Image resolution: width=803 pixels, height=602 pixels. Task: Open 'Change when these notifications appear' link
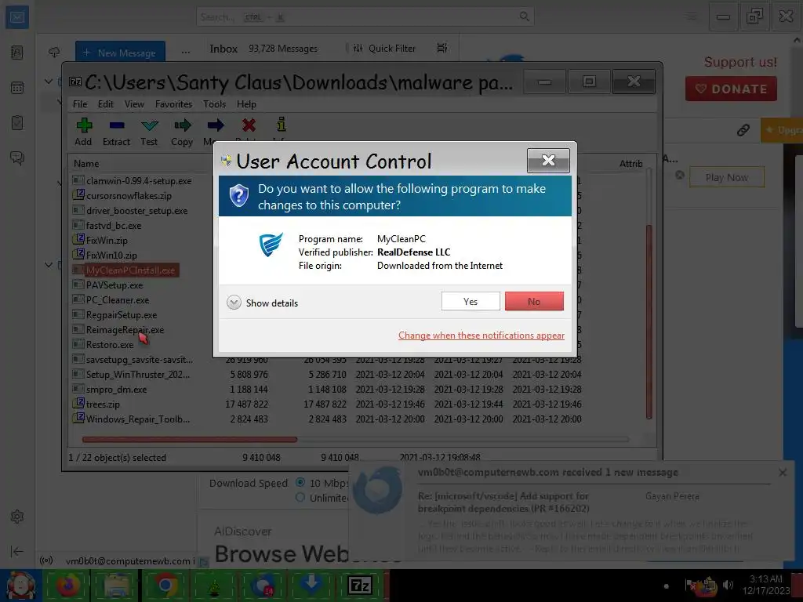481,335
